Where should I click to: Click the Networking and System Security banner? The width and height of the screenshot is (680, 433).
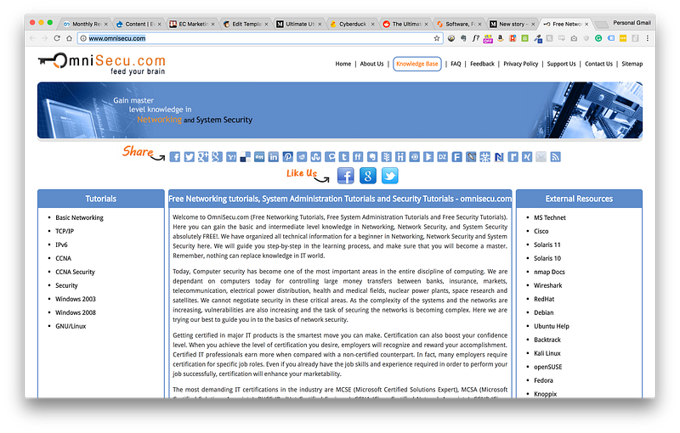(339, 110)
